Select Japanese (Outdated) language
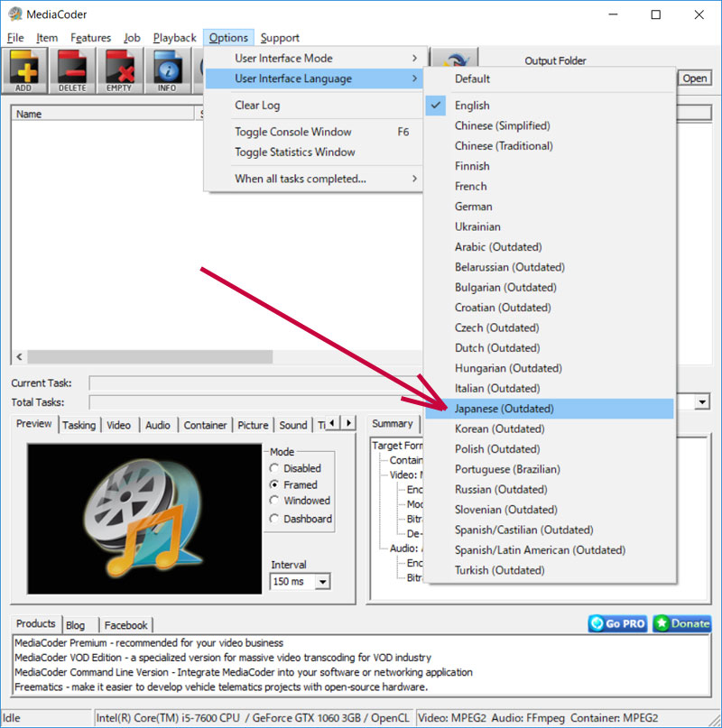722x728 pixels. point(549,409)
